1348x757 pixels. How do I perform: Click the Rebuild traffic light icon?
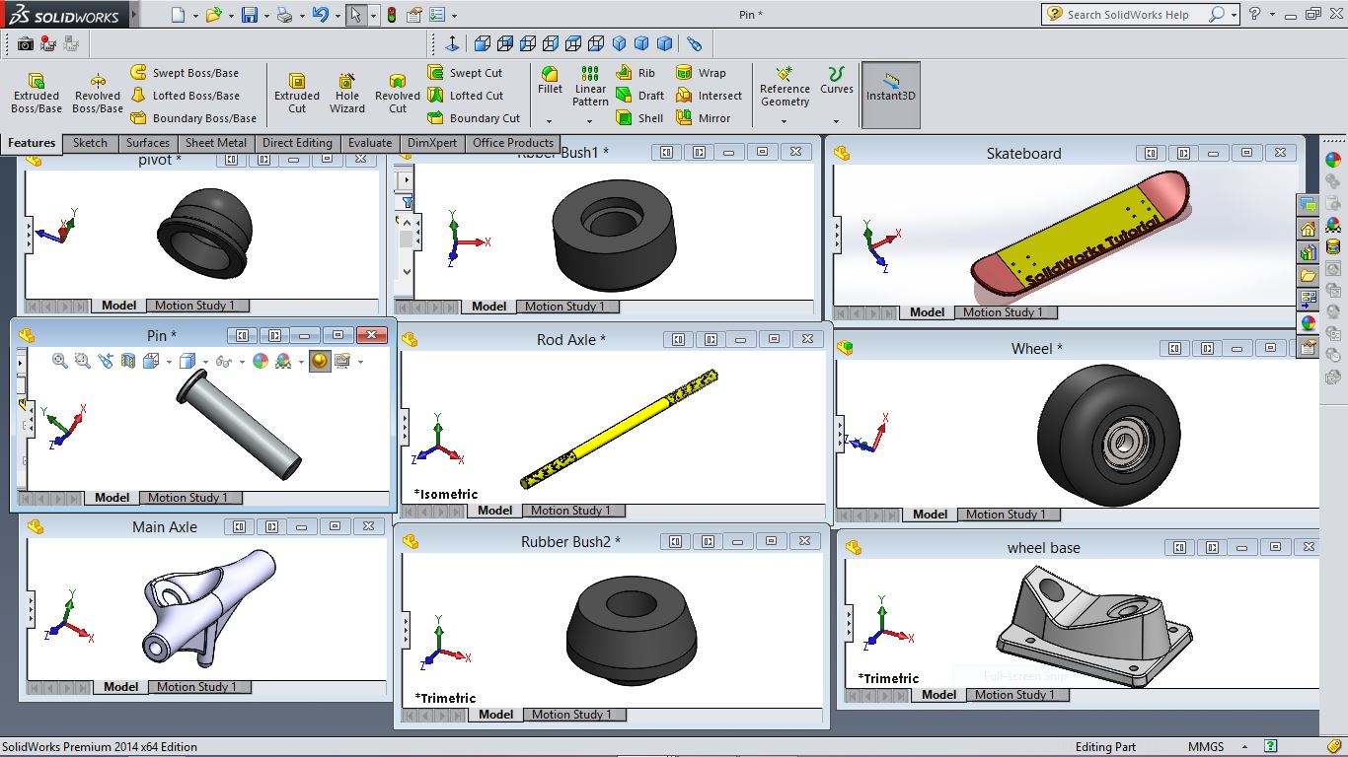[x=392, y=15]
